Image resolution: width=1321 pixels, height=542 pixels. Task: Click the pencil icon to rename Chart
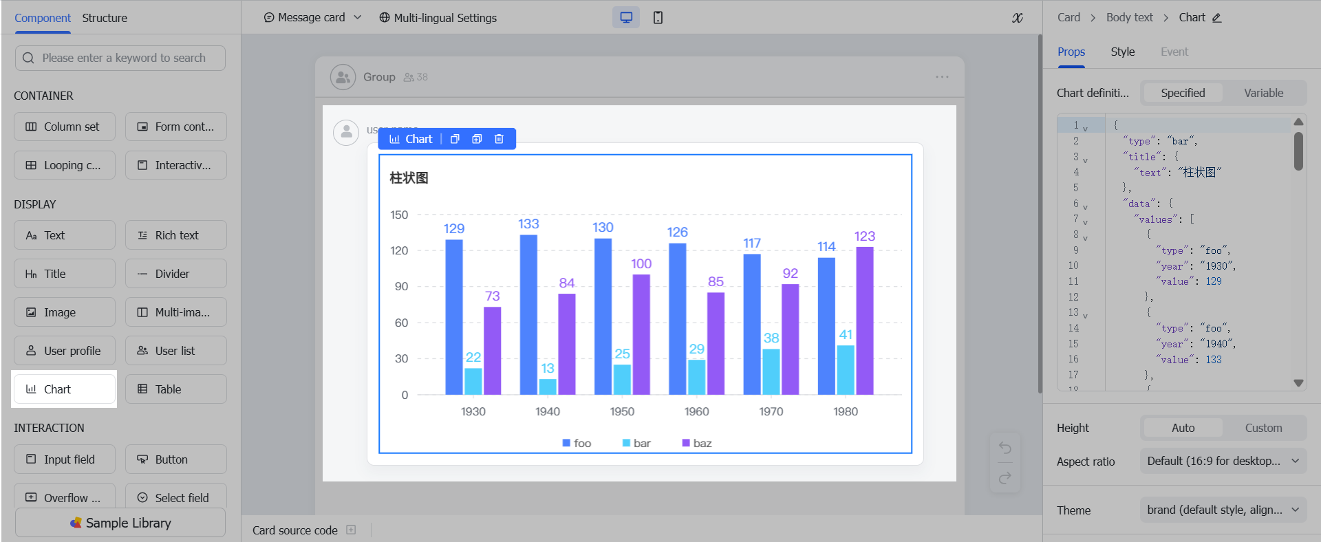tap(1216, 18)
